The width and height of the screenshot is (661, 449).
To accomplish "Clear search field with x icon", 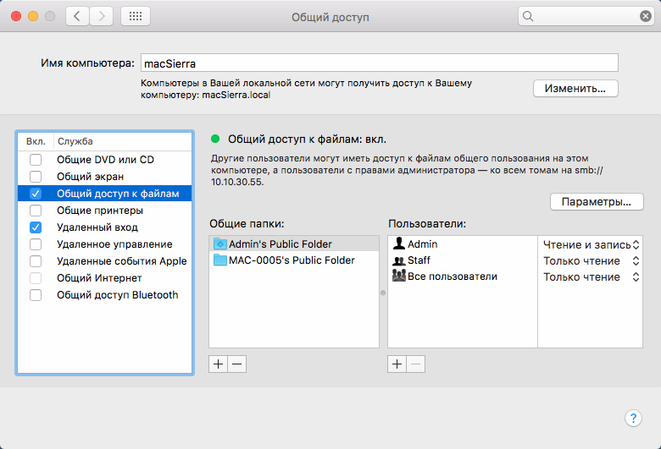I will [x=646, y=16].
